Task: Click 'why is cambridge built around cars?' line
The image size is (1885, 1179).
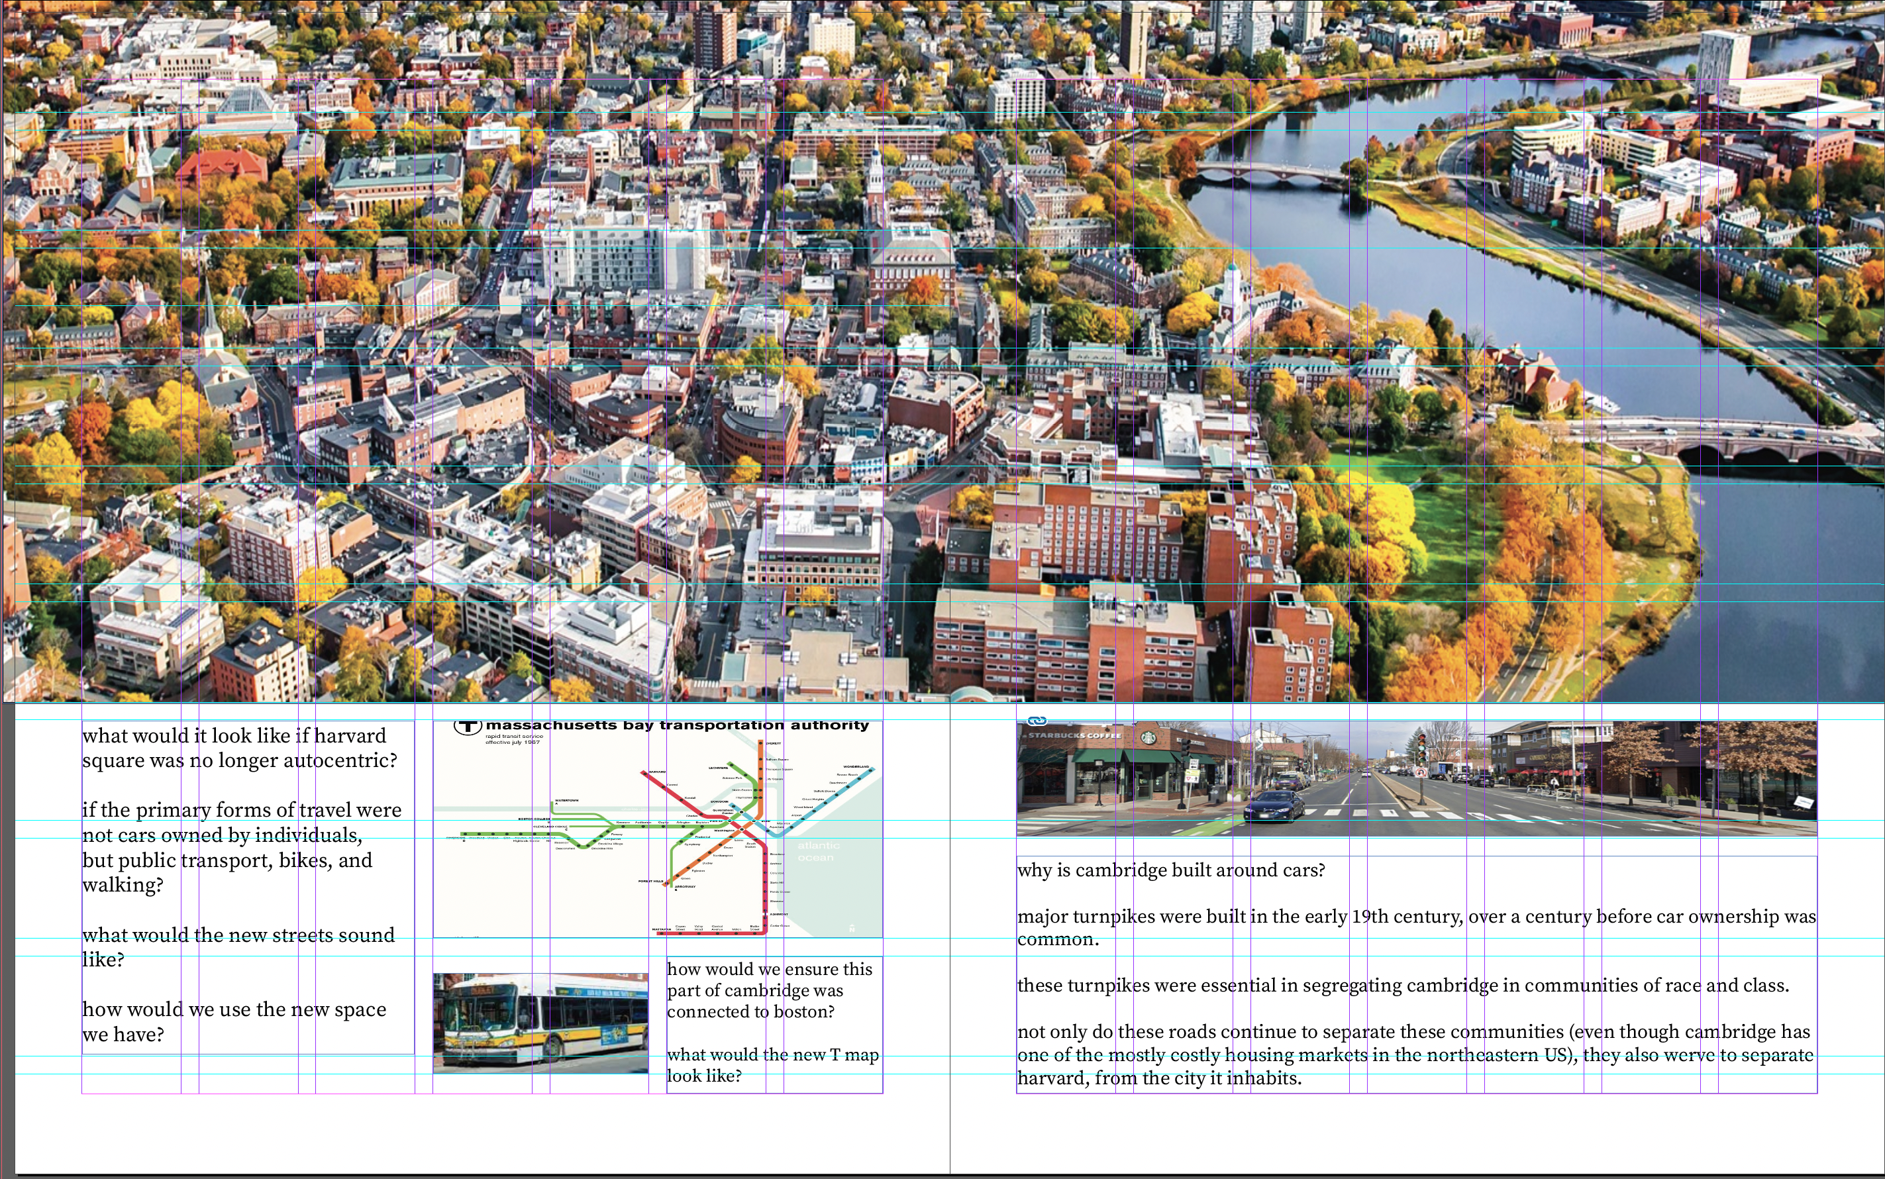Action: point(1170,870)
